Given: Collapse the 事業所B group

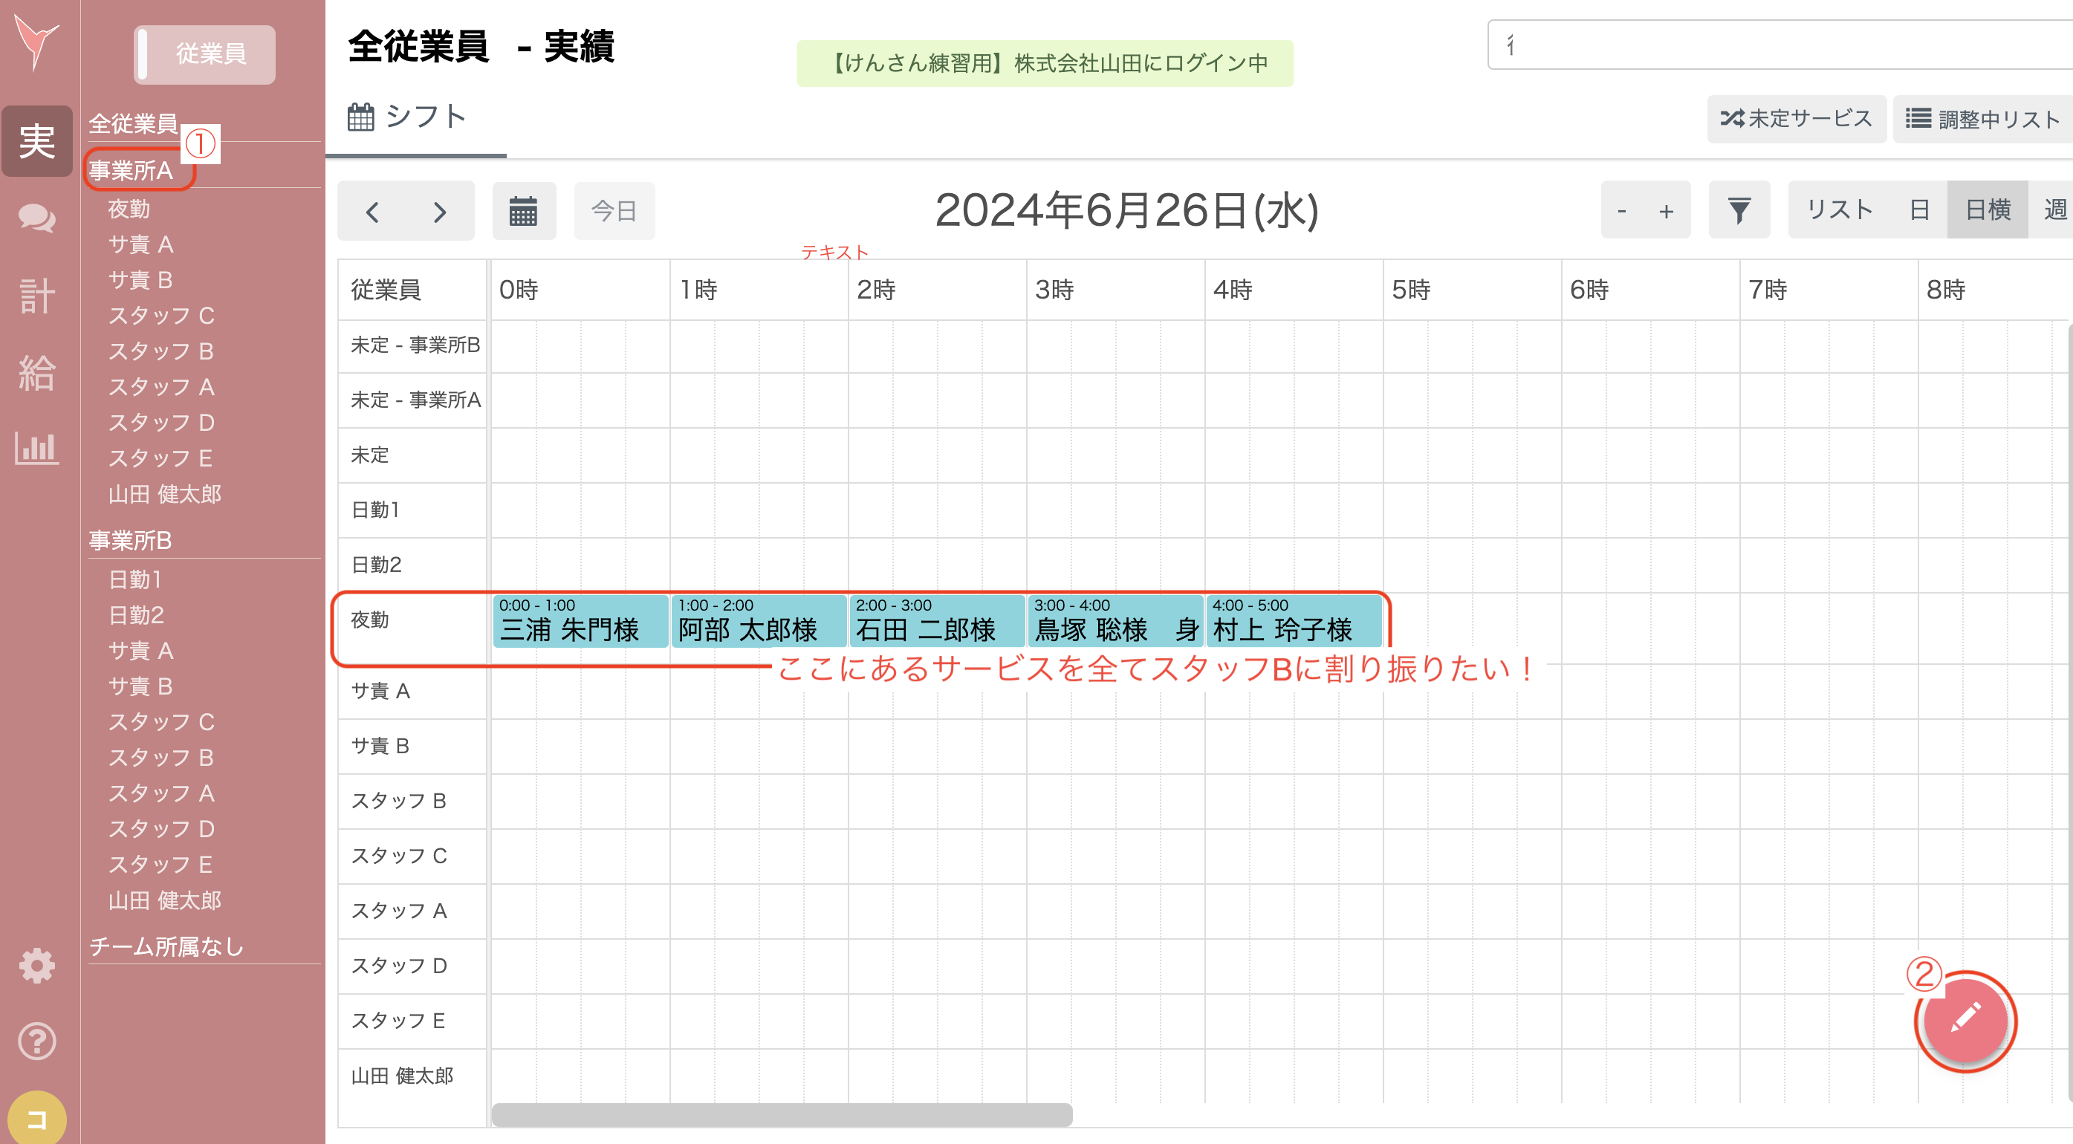Looking at the screenshot, I should point(130,541).
